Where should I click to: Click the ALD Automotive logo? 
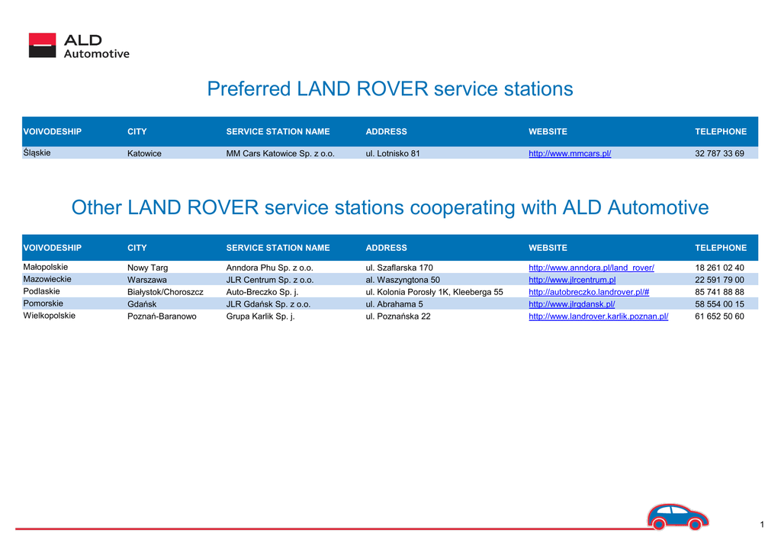click(x=79, y=46)
